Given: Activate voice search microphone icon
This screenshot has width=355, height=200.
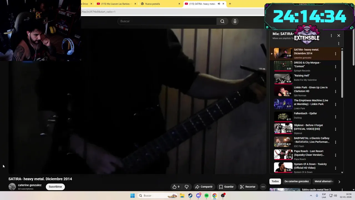Looking at the screenshot, I should (x=235, y=21).
